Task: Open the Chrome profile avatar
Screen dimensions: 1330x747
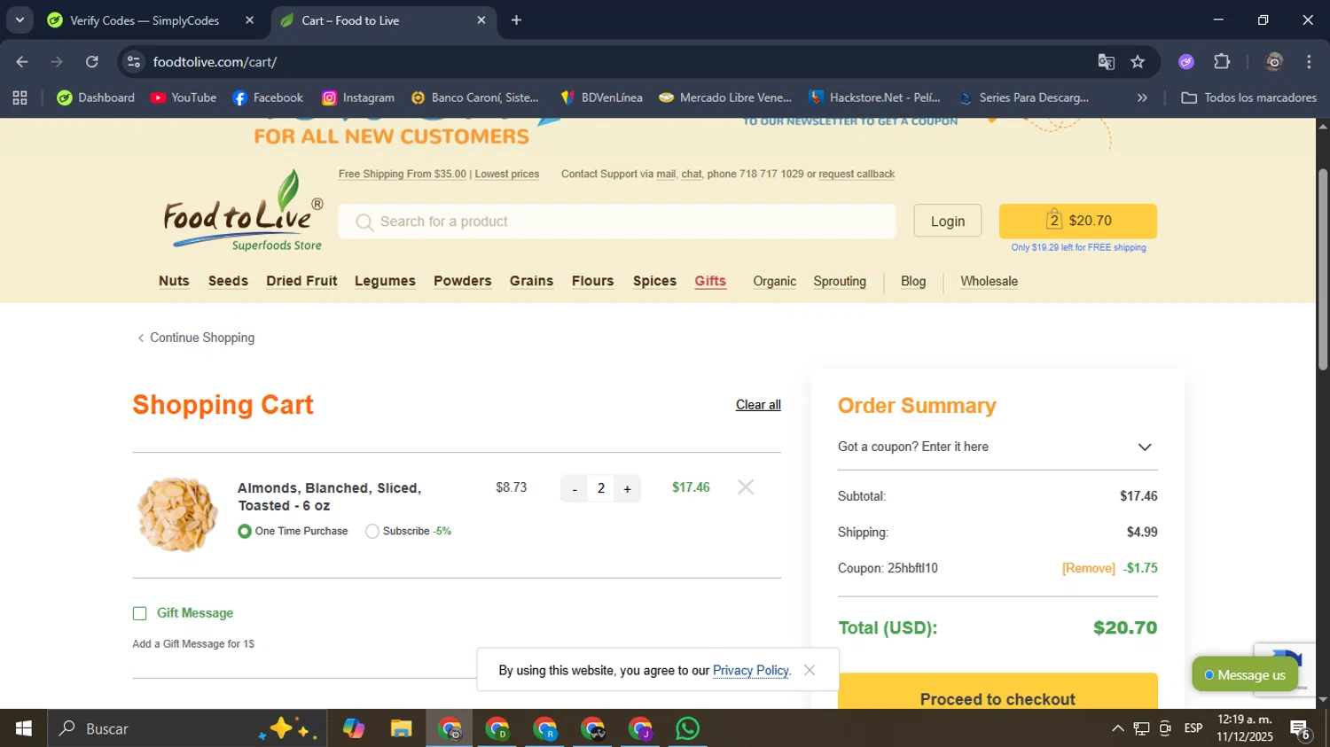Action: click(1274, 62)
